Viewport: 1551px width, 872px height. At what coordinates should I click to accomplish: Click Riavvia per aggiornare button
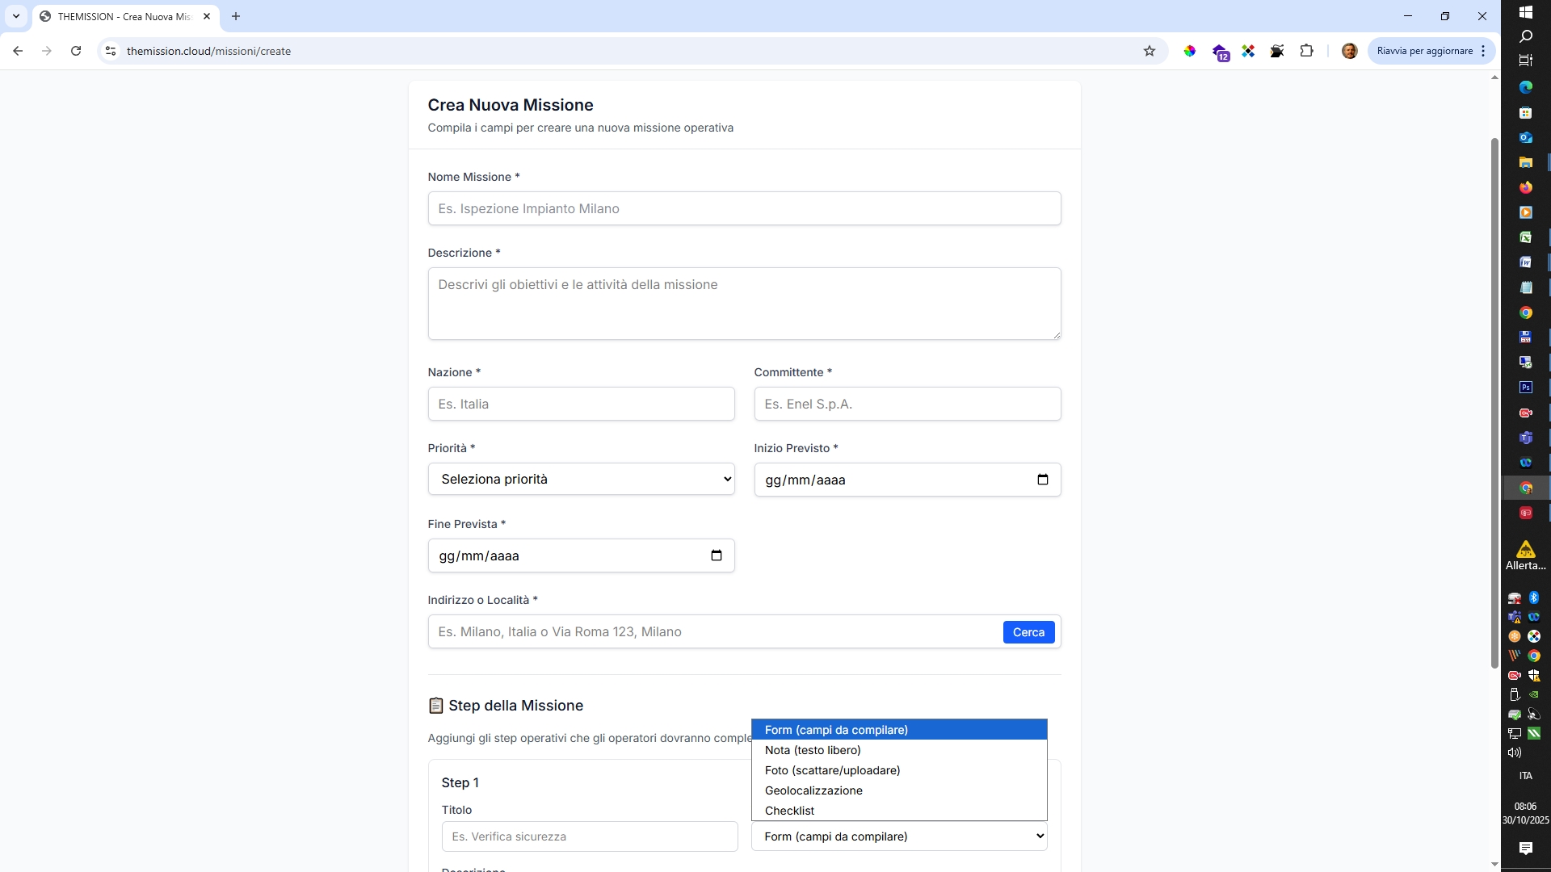[x=1424, y=51]
